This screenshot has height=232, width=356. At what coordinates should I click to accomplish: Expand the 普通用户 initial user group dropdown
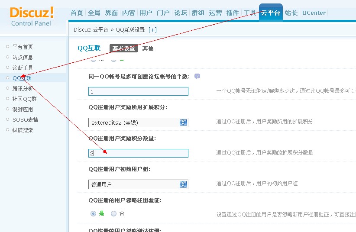tap(138, 184)
